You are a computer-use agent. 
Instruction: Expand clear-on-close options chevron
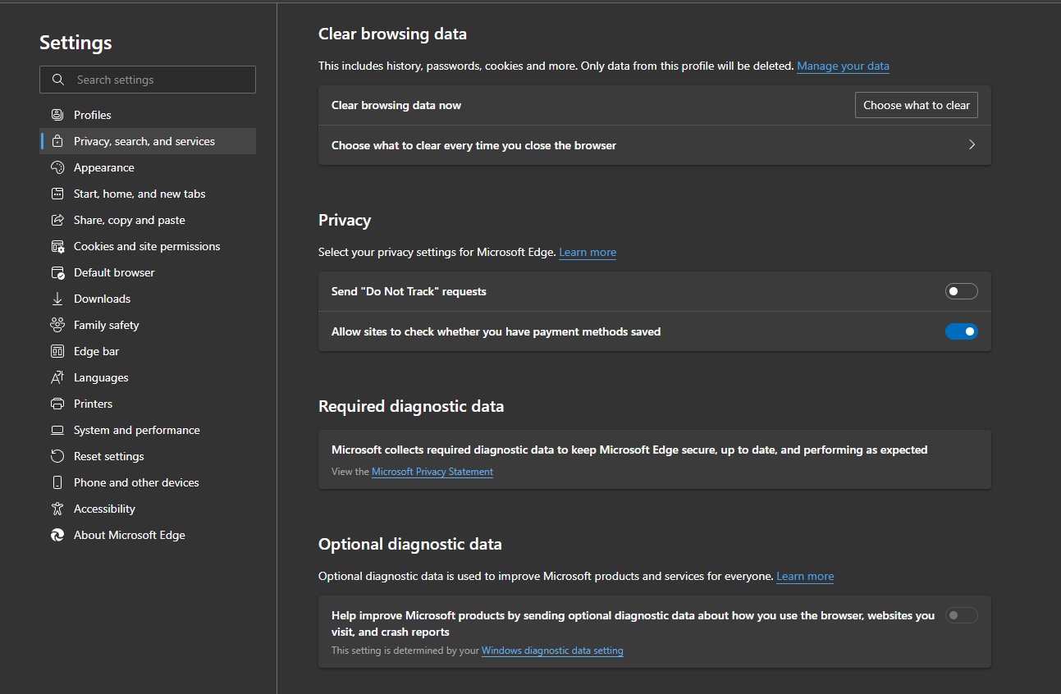click(x=972, y=144)
